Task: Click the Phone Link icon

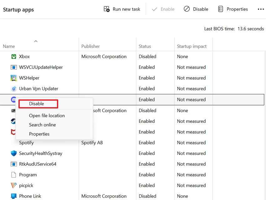Action: click(13, 196)
